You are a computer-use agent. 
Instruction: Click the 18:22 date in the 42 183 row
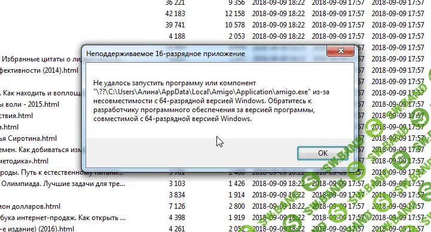[x=279, y=14]
